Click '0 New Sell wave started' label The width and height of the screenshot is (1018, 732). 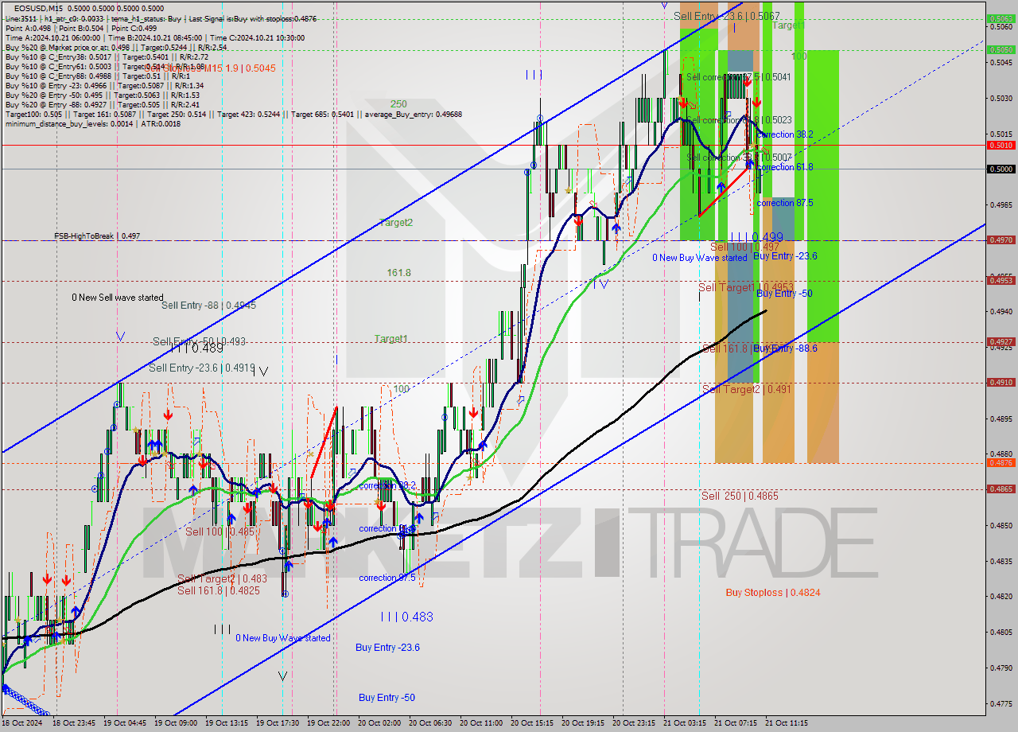click(118, 298)
